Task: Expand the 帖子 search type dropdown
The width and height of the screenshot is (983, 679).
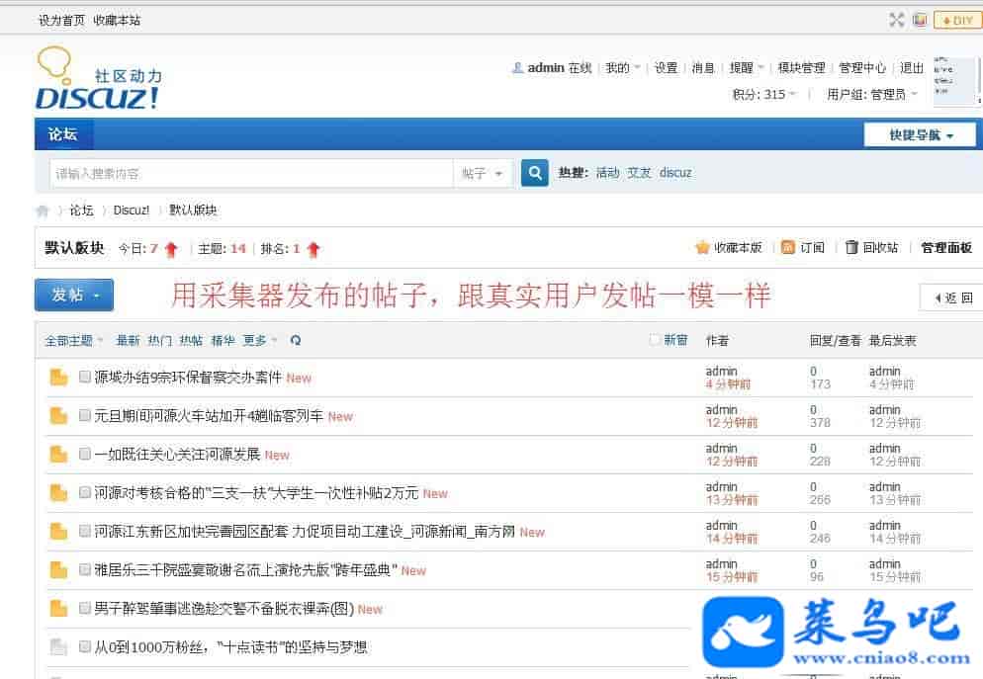Action: tap(483, 173)
